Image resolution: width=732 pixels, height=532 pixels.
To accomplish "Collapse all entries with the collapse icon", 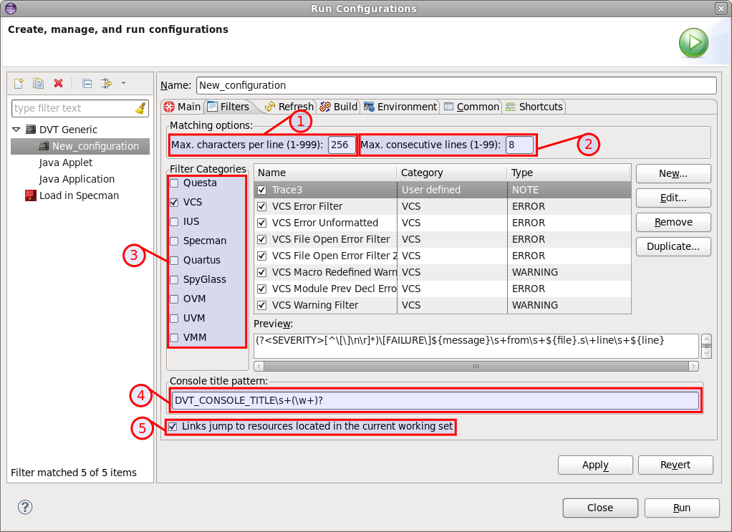I will pos(86,83).
